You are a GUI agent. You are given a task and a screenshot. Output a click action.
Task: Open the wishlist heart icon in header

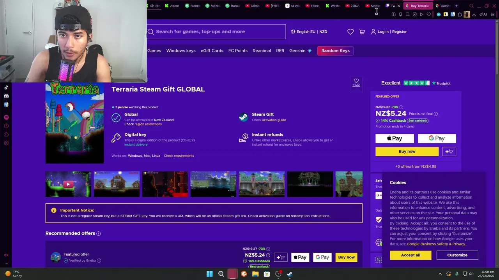coord(350,31)
